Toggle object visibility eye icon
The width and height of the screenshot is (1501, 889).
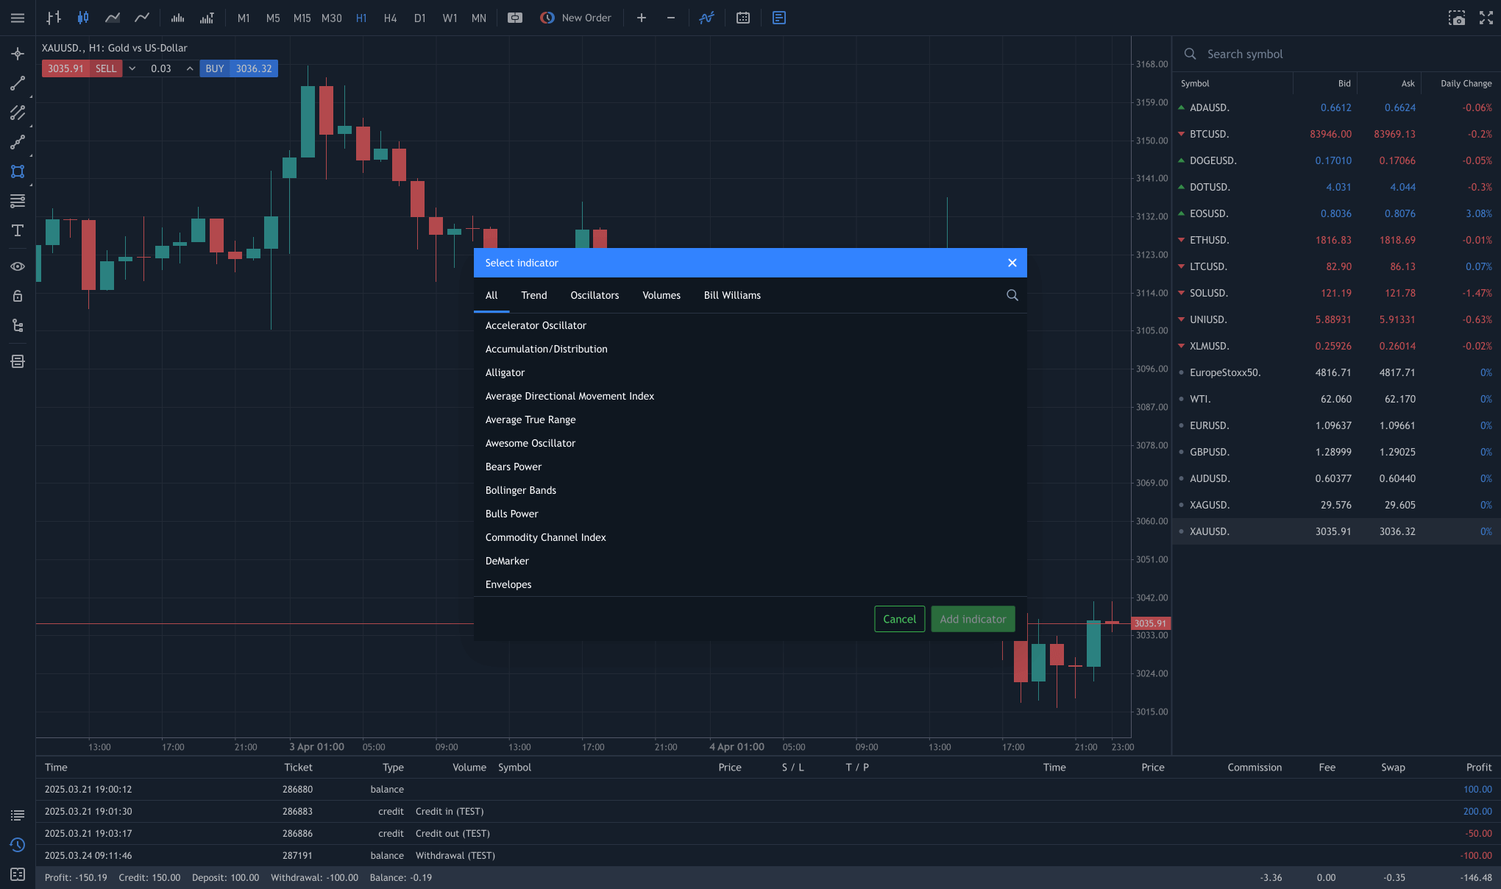18,266
